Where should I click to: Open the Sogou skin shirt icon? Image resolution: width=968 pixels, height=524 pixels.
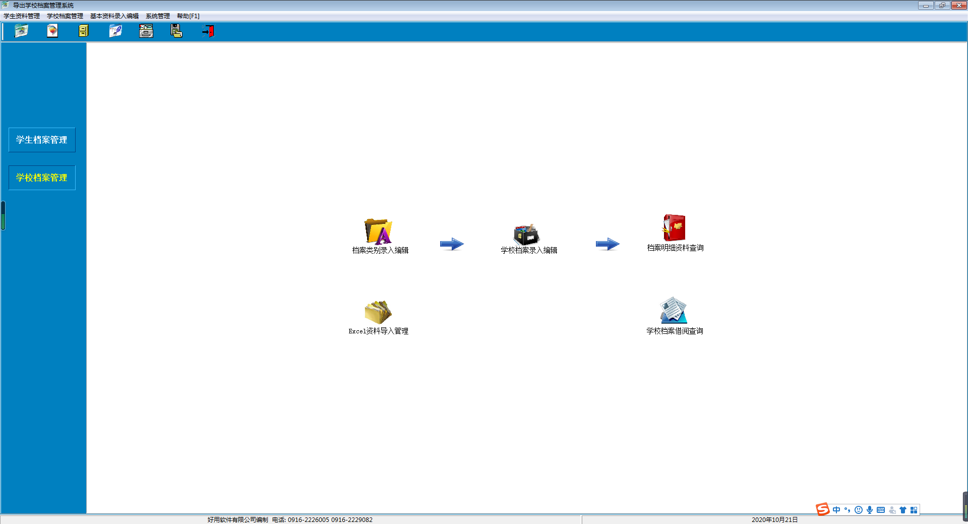[903, 510]
